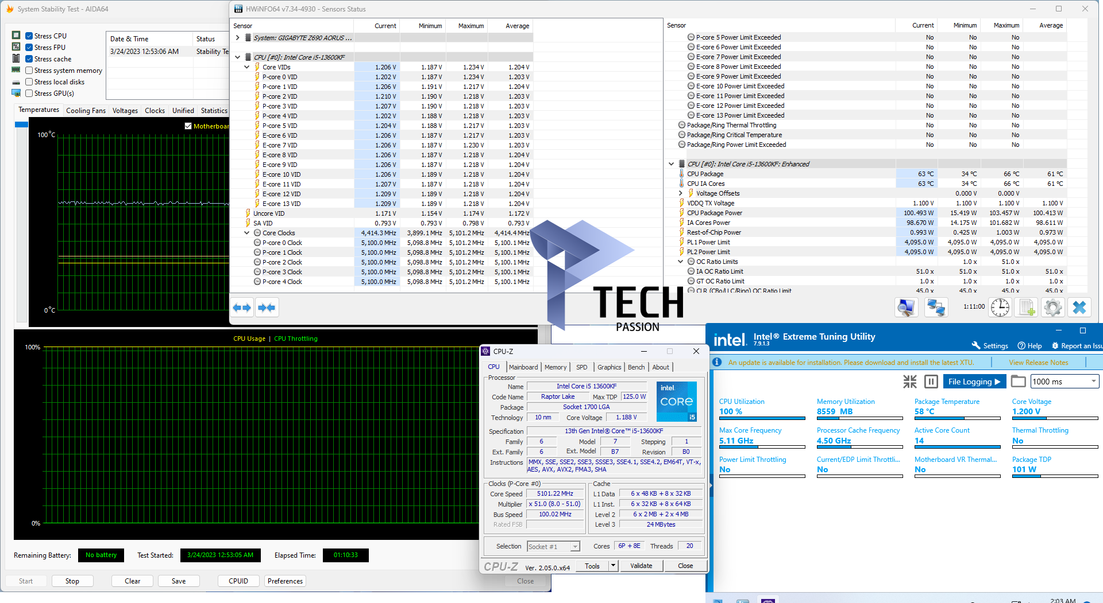The height and width of the screenshot is (603, 1103).
Task: Click View Release Notes link in XTU
Action: [x=1038, y=363]
